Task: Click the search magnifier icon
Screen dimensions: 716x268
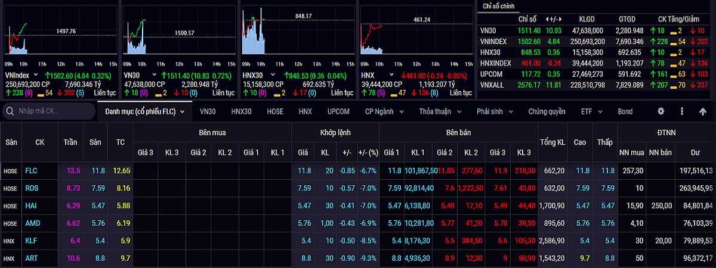Action: [10, 111]
